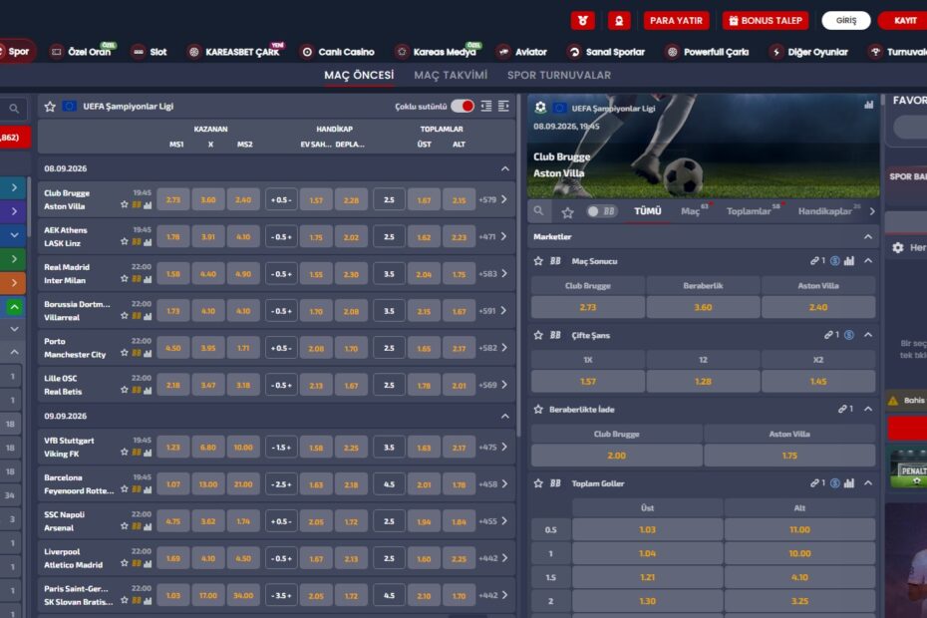Favorite the UEFA Şampiyonlar Ligi league star
The image size is (927, 618).
pos(50,107)
